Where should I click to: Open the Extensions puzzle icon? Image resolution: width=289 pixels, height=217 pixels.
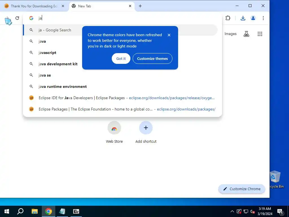[228, 18]
